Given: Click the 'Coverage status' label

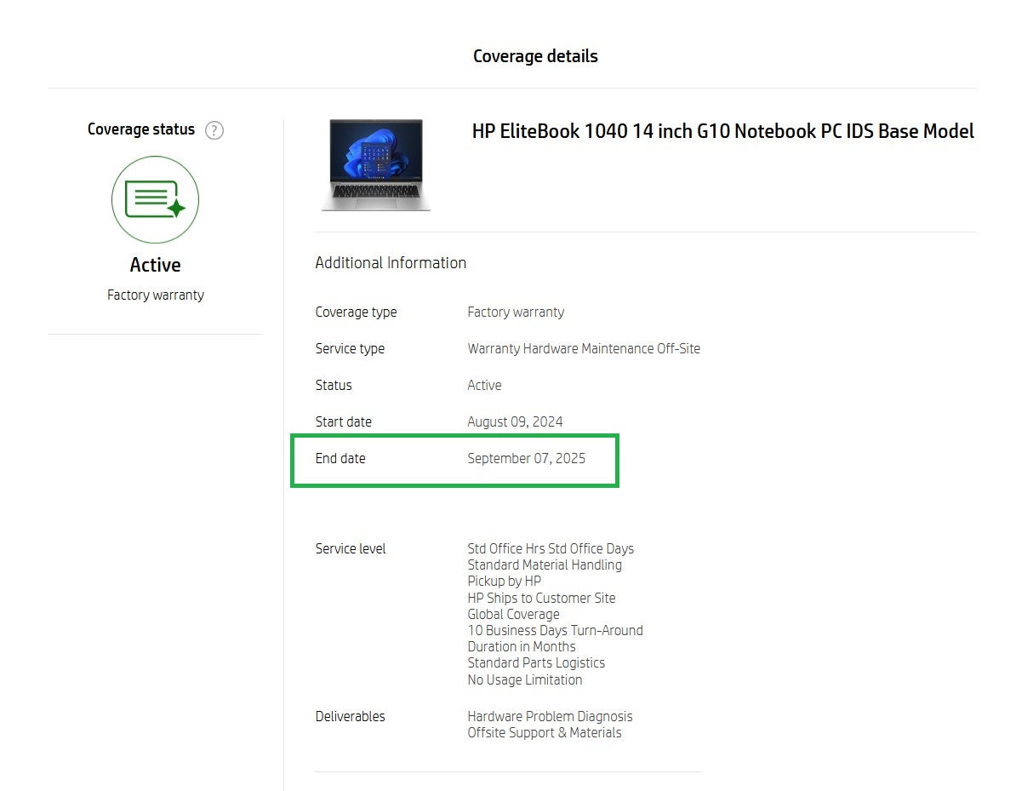Looking at the screenshot, I should (x=141, y=129).
